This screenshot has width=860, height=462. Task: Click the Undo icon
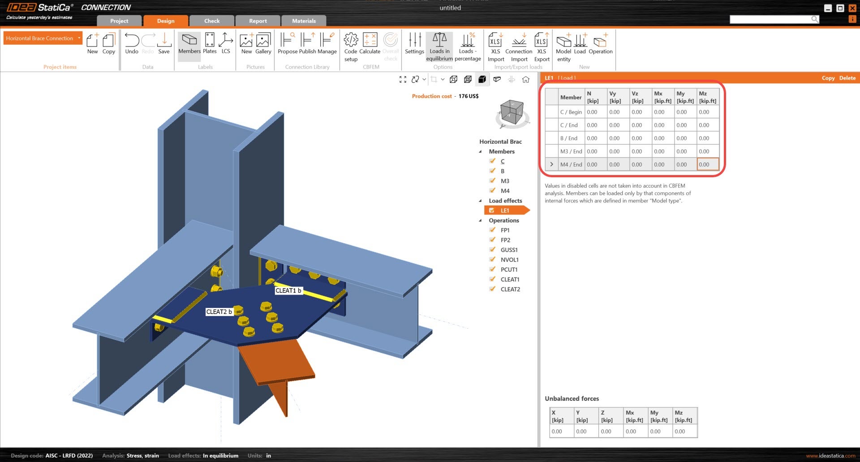pyautogui.click(x=131, y=43)
